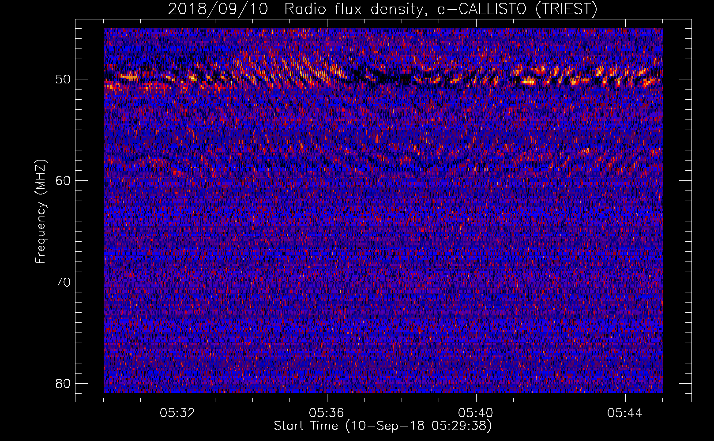Click the 70 frequency tick label
The width and height of the screenshot is (714, 441).
click(63, 282)
